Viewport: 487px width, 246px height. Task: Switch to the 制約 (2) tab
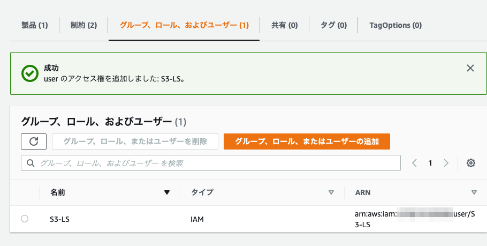tap(83, 25)
